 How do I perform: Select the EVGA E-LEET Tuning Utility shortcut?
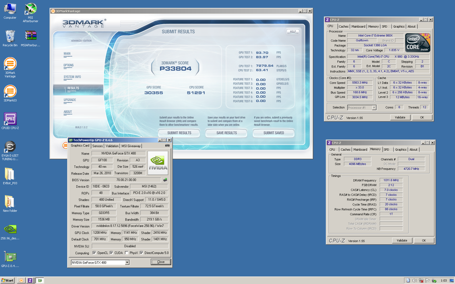[x=10, y=151]
